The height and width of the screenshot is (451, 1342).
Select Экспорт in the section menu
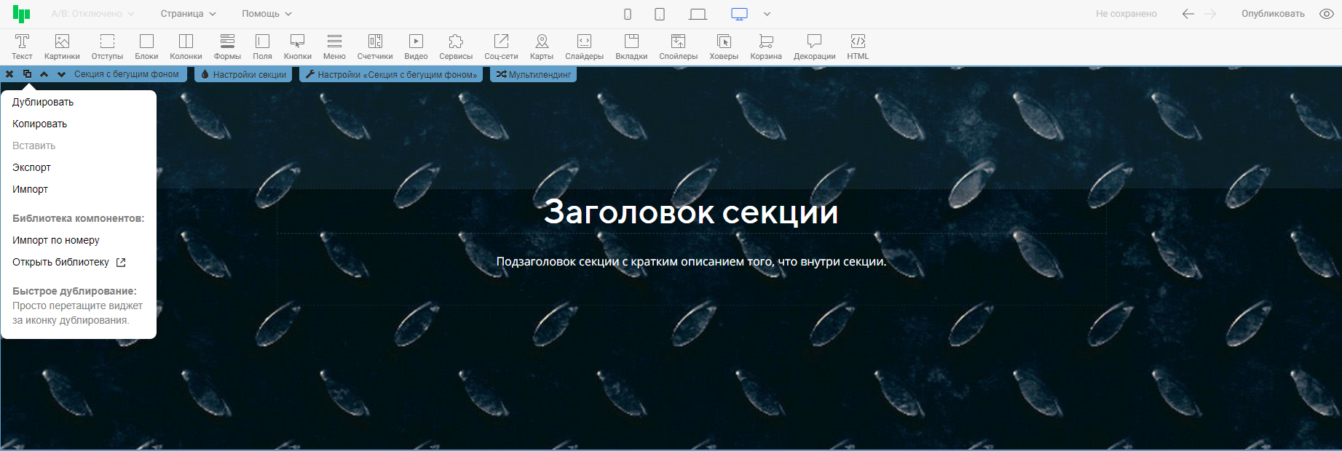[x=31, y=167]
